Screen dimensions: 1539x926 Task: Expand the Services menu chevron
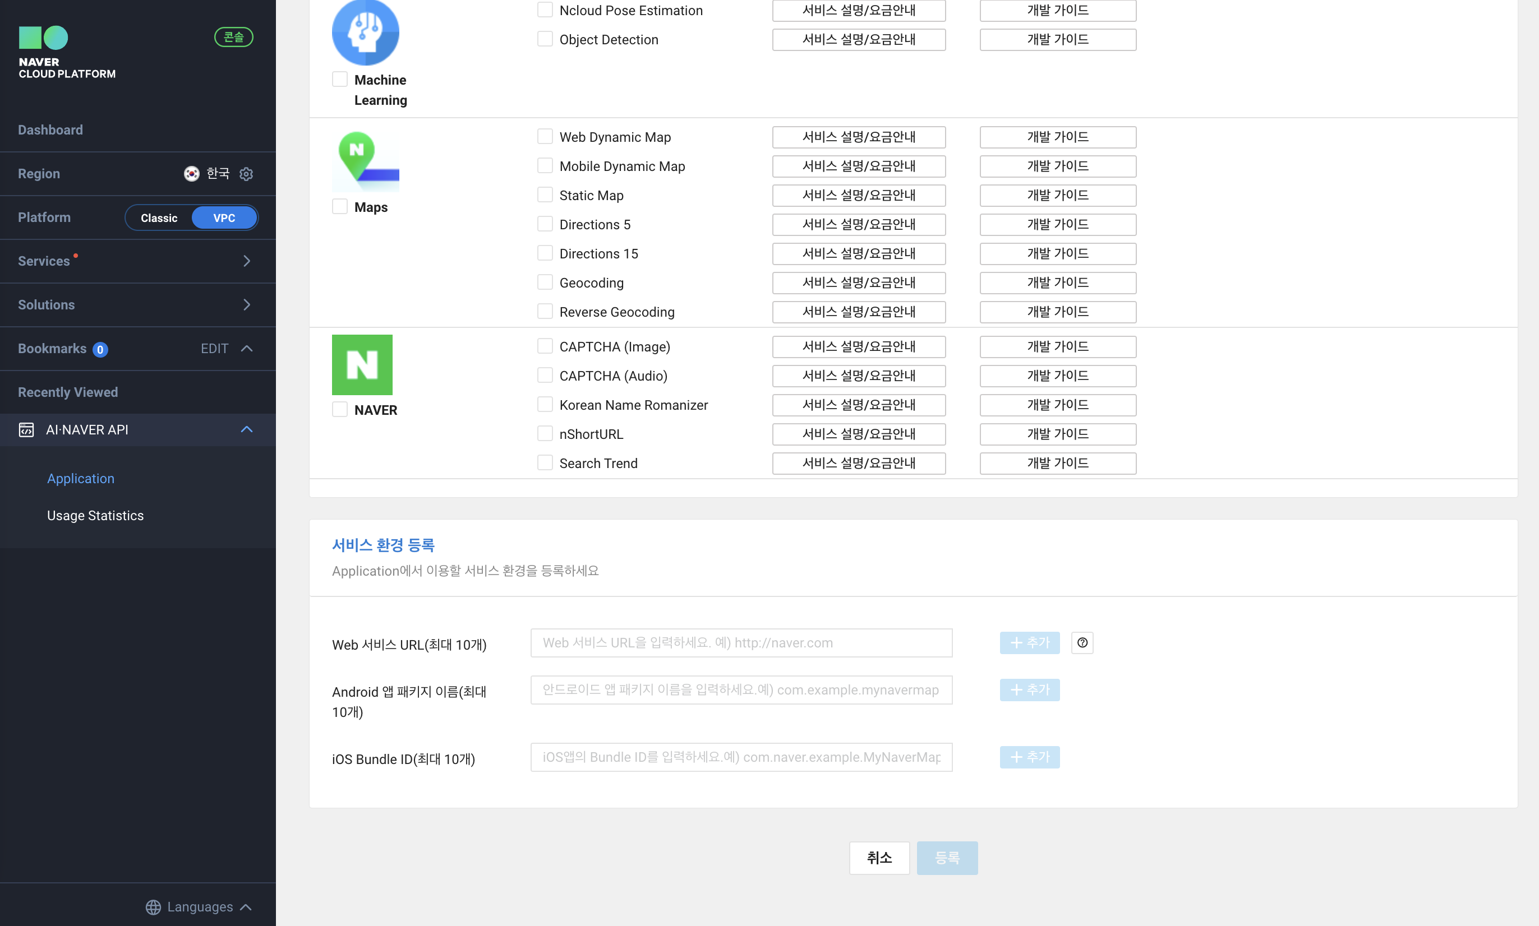pos(247,261)
